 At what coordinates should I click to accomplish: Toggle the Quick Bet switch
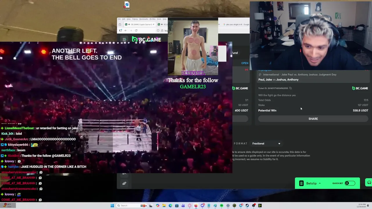[350, 183]
